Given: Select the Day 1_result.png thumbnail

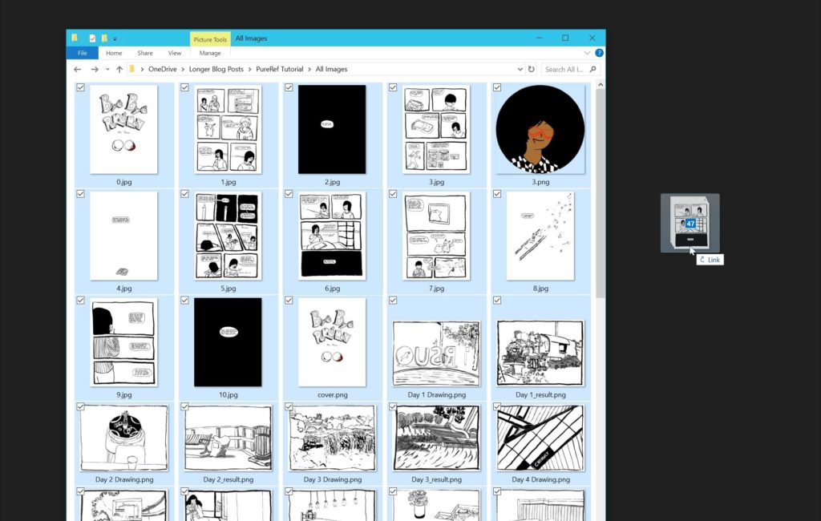Looking at the screenshot, I should click(540, 353).
